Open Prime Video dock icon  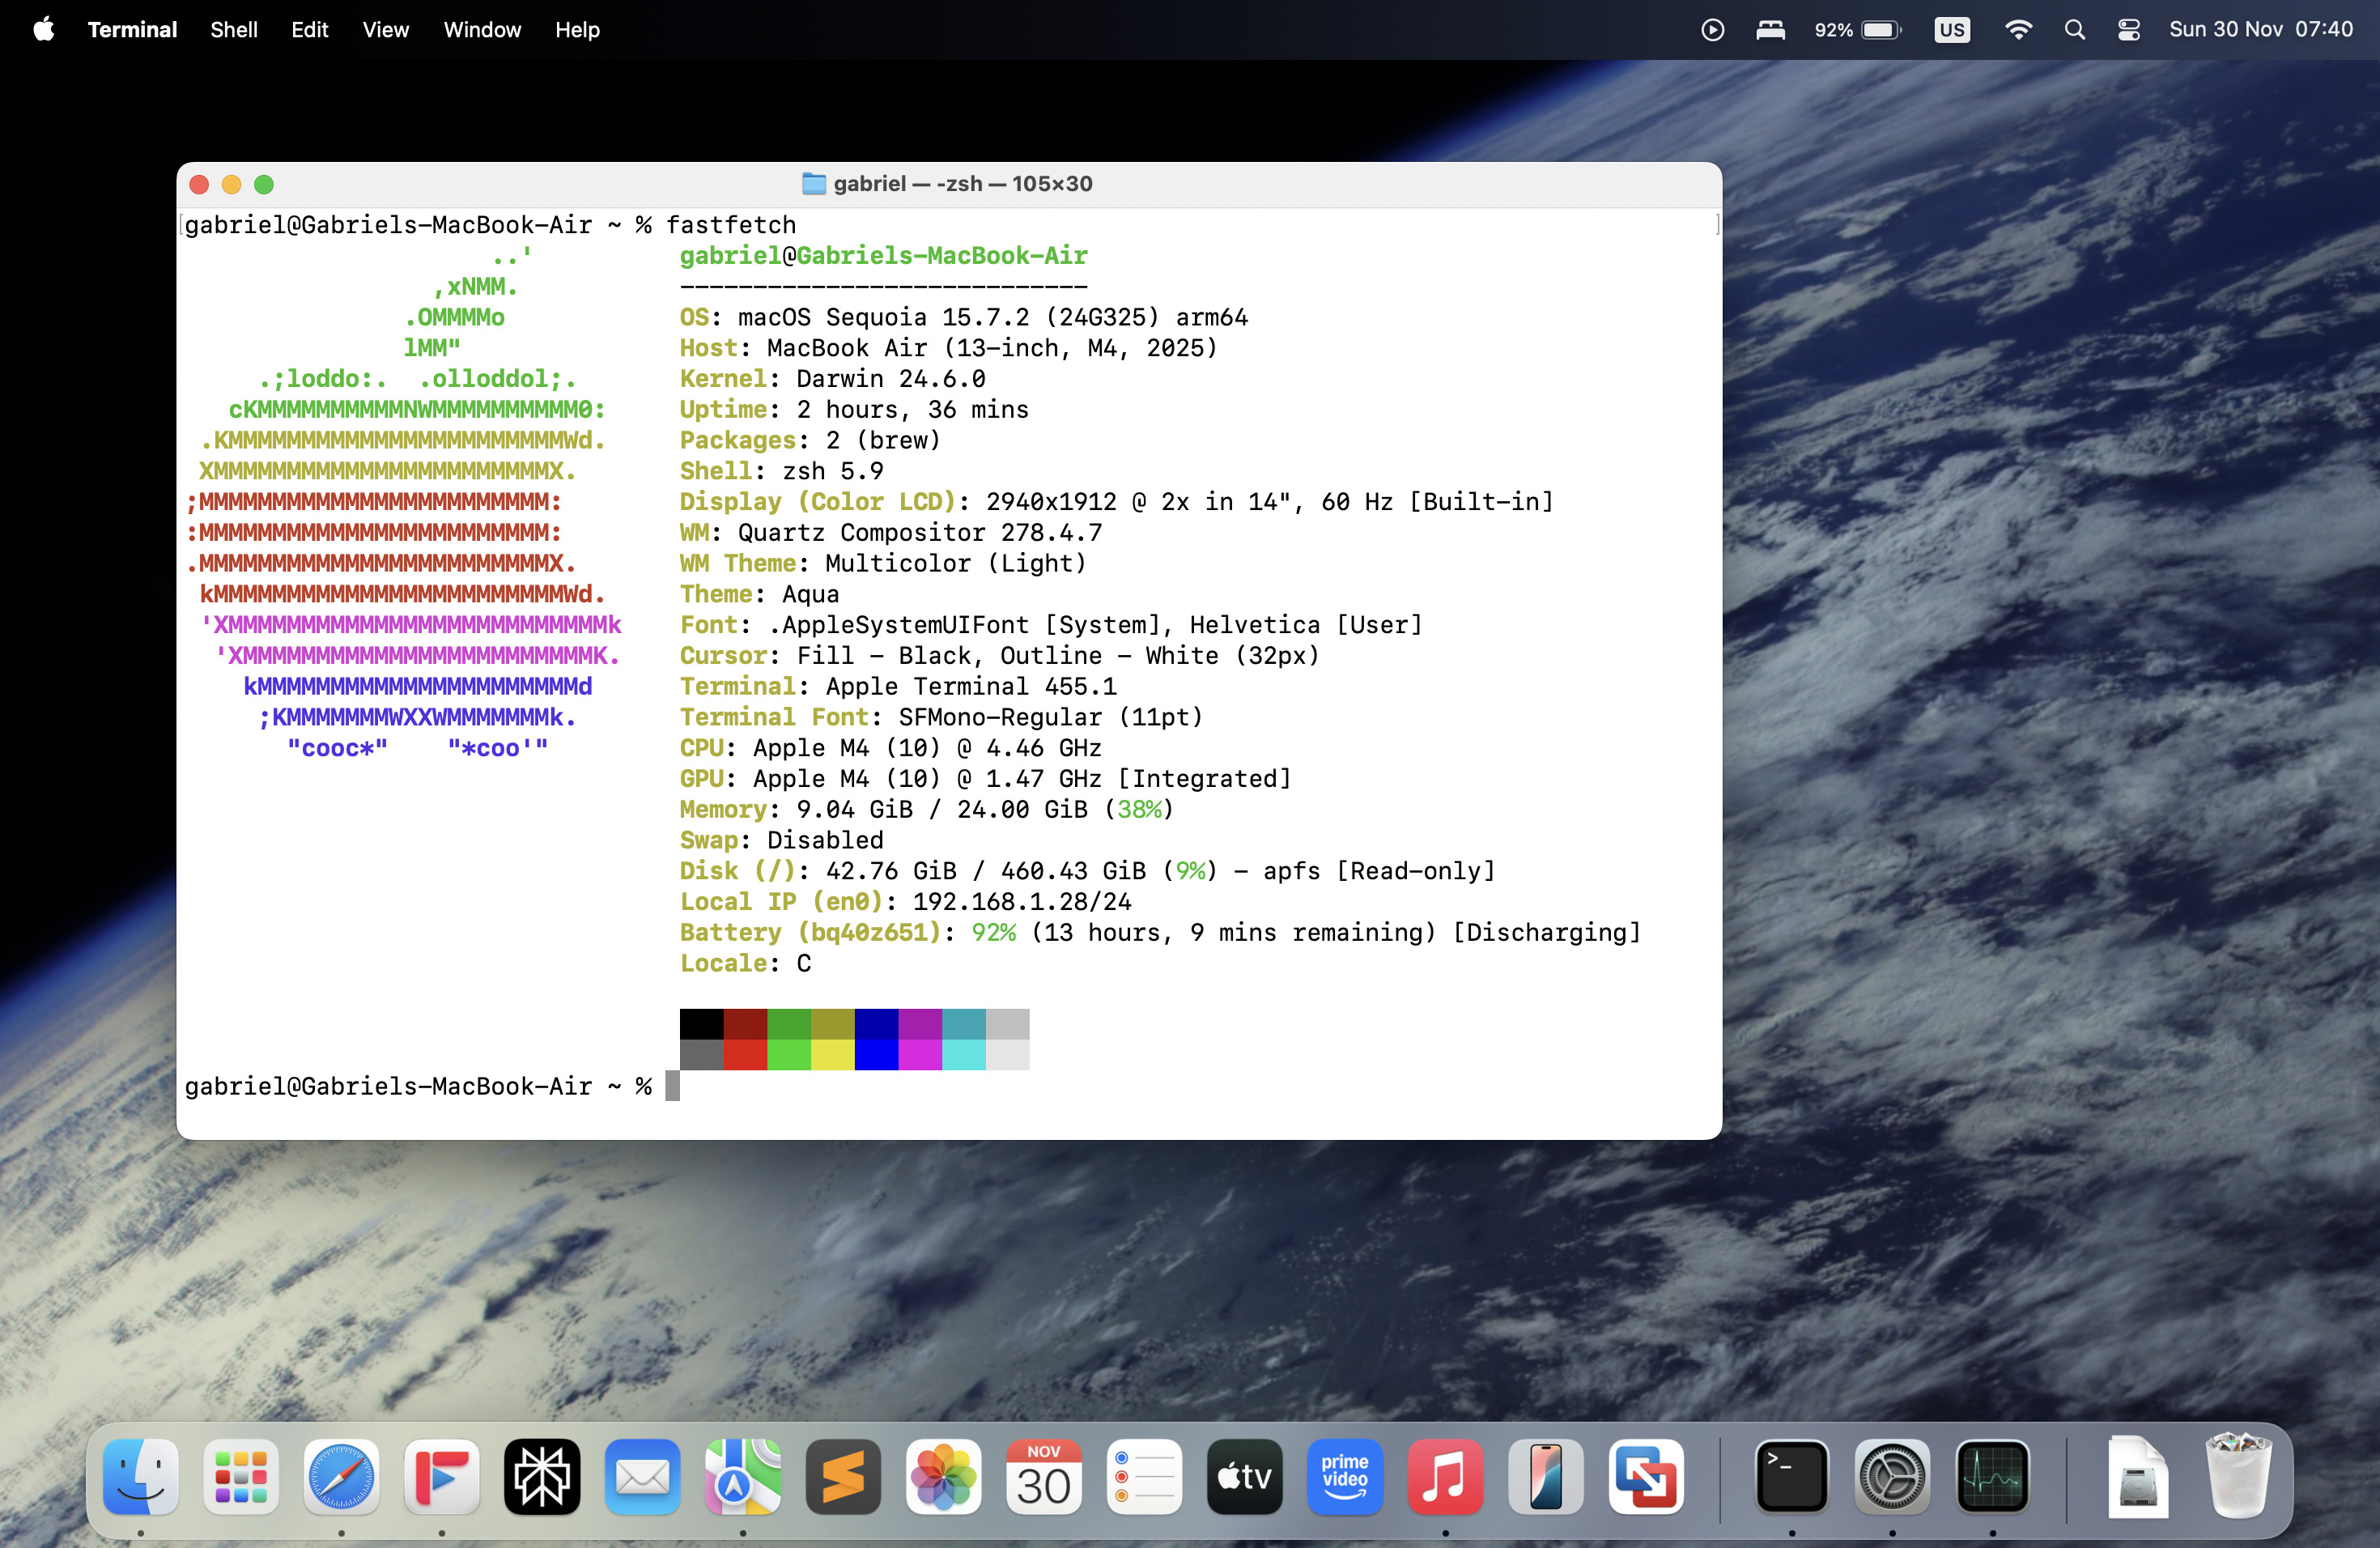(x=1344, y=1476)
